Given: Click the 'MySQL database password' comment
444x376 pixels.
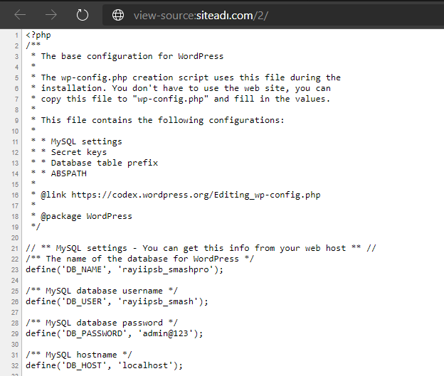Looking at the screenshot, I should tap(102, 323).
